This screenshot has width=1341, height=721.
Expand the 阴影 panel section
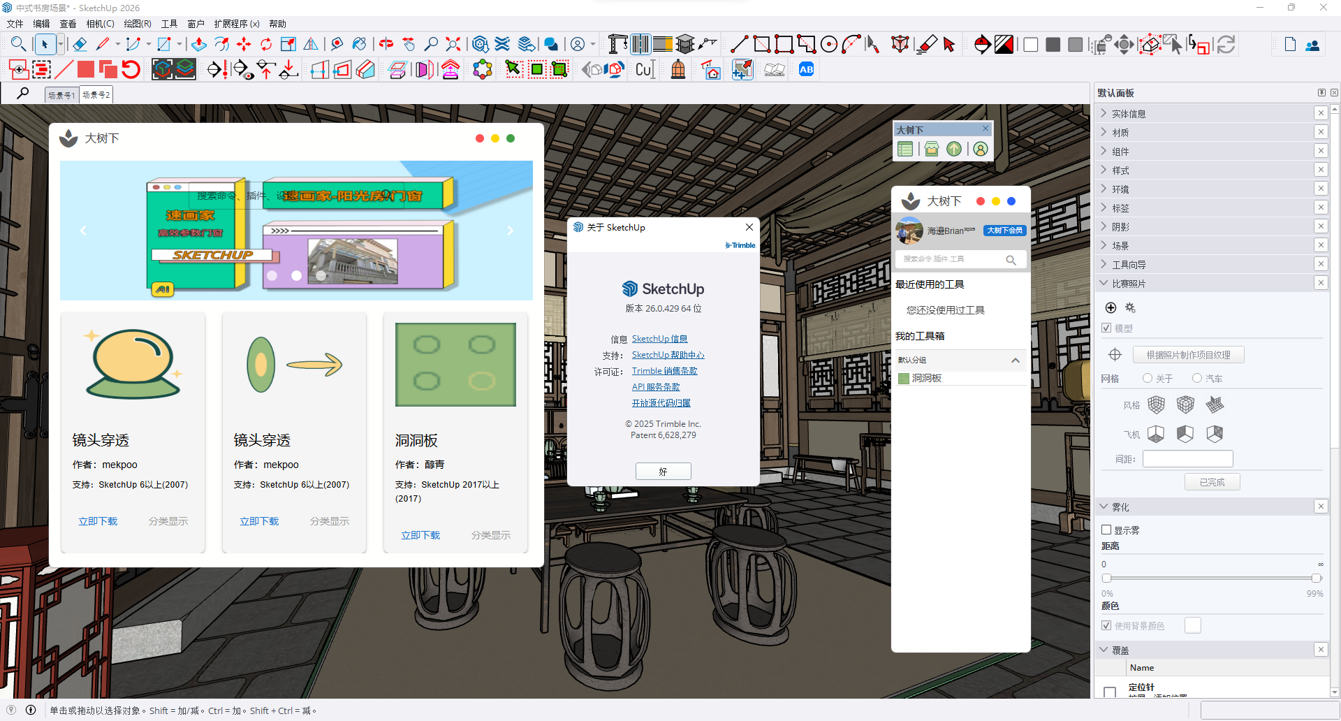(x=1120, y=227)
